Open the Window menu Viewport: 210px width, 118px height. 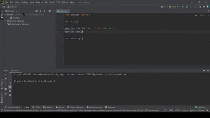pos(65,2)
